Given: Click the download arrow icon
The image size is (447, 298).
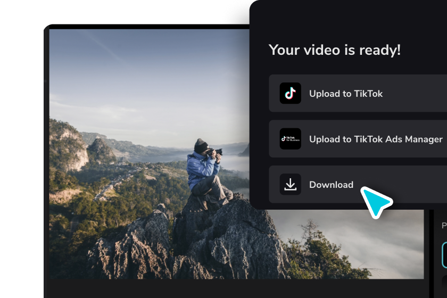Looking at the screenshot, I should tap(290, 184).
